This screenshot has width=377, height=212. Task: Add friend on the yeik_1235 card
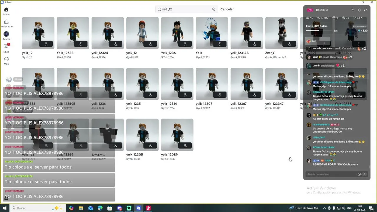150,95
